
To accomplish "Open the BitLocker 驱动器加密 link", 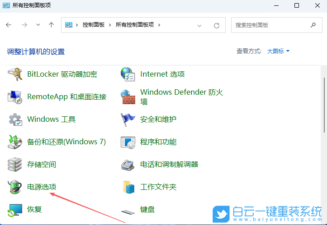I will point(62,74).
